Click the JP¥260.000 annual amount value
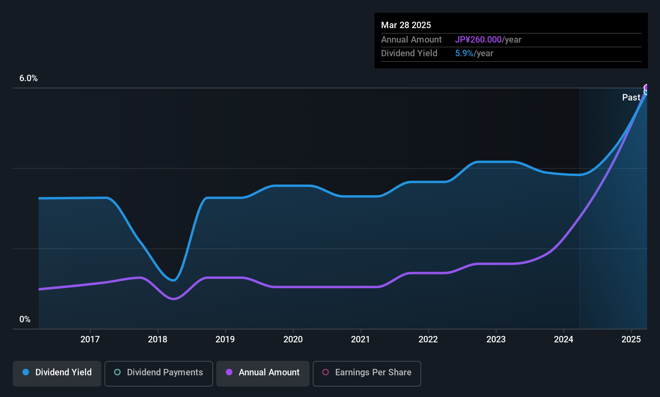The height and width of the screenshot is (397, 660). 478,39
